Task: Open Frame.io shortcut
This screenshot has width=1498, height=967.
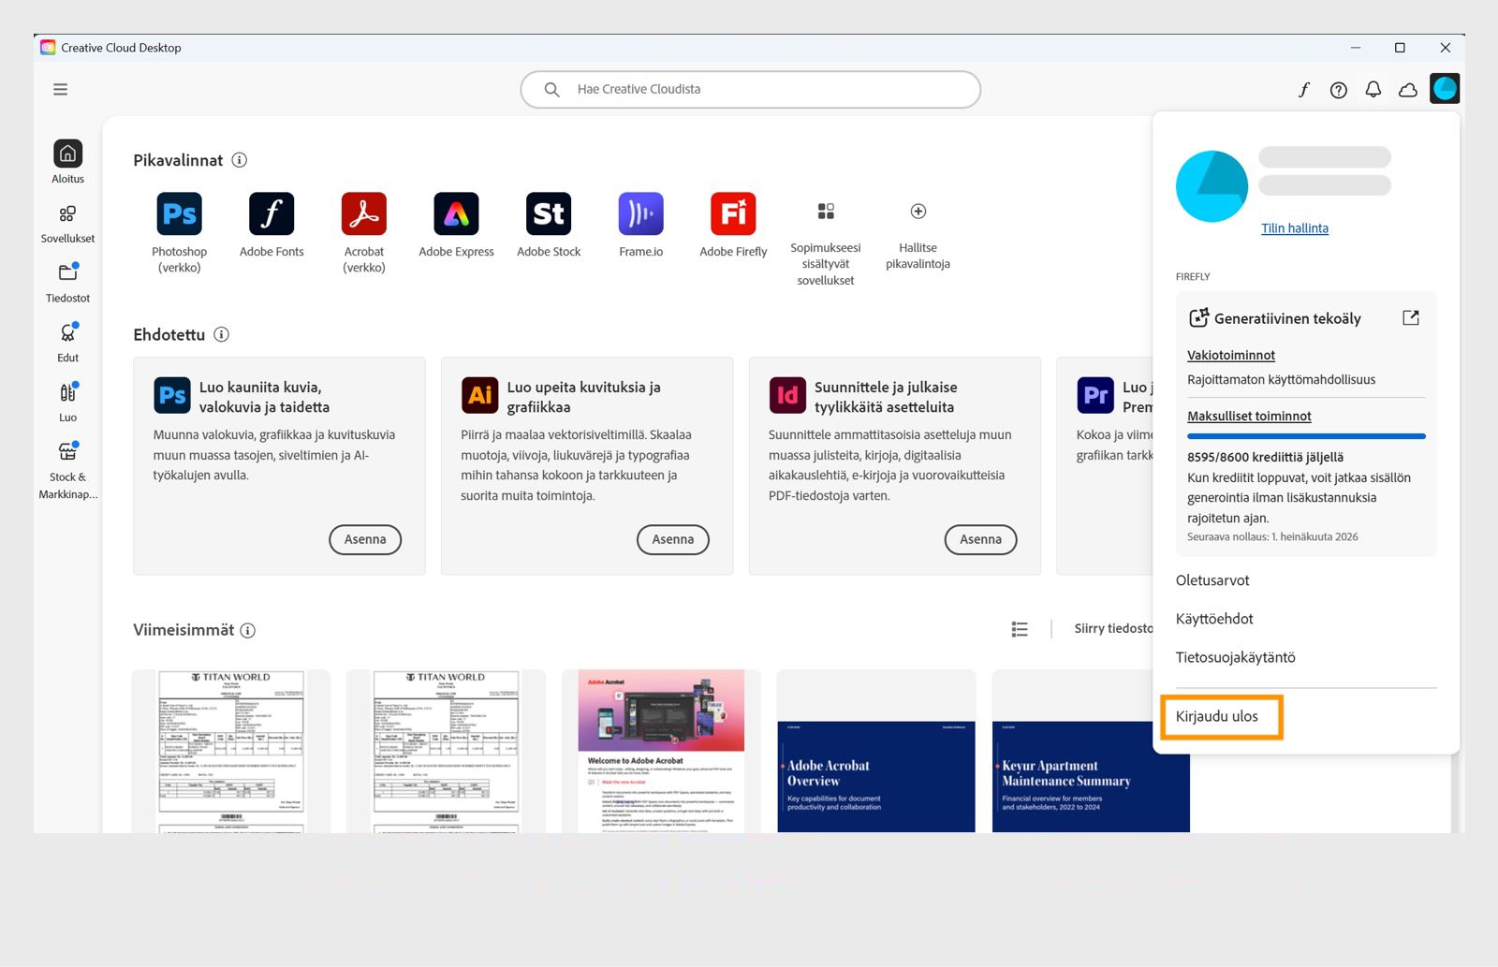Action: tap(641, 226)
